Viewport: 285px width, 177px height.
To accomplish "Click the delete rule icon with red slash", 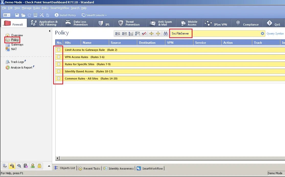I will click(x=144, y=34).
